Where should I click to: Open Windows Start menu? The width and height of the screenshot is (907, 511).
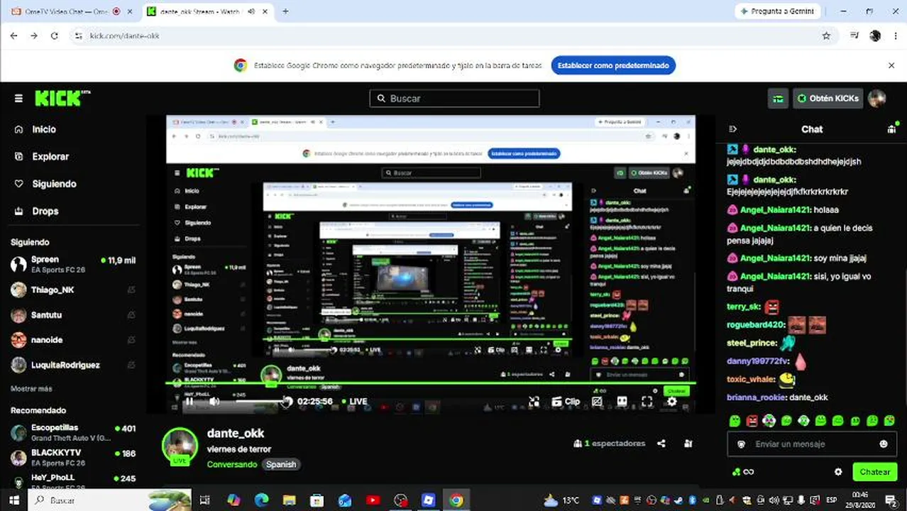(x=14, y=500)
